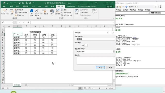The image size is (165, 93).
Task: Open COM Add-ins (COM 增益集)
Action: click(44, 12)
